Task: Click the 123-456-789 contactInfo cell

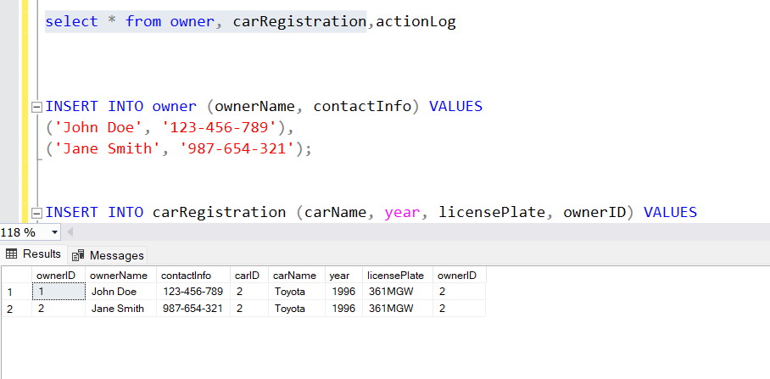Action: 193,292
